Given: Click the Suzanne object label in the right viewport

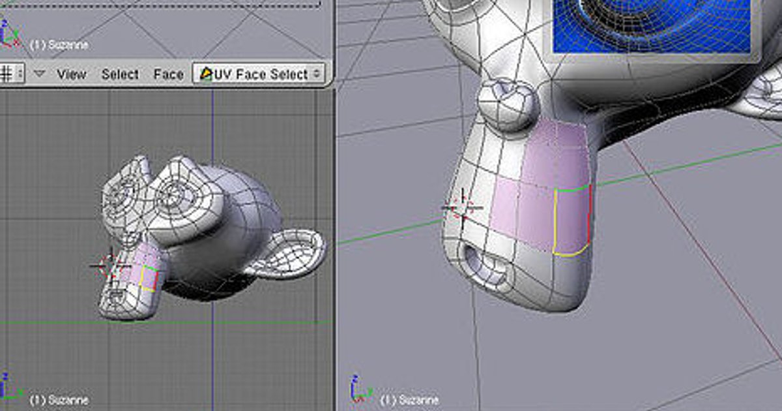Looking at the screenshot, I should point(409,399).
